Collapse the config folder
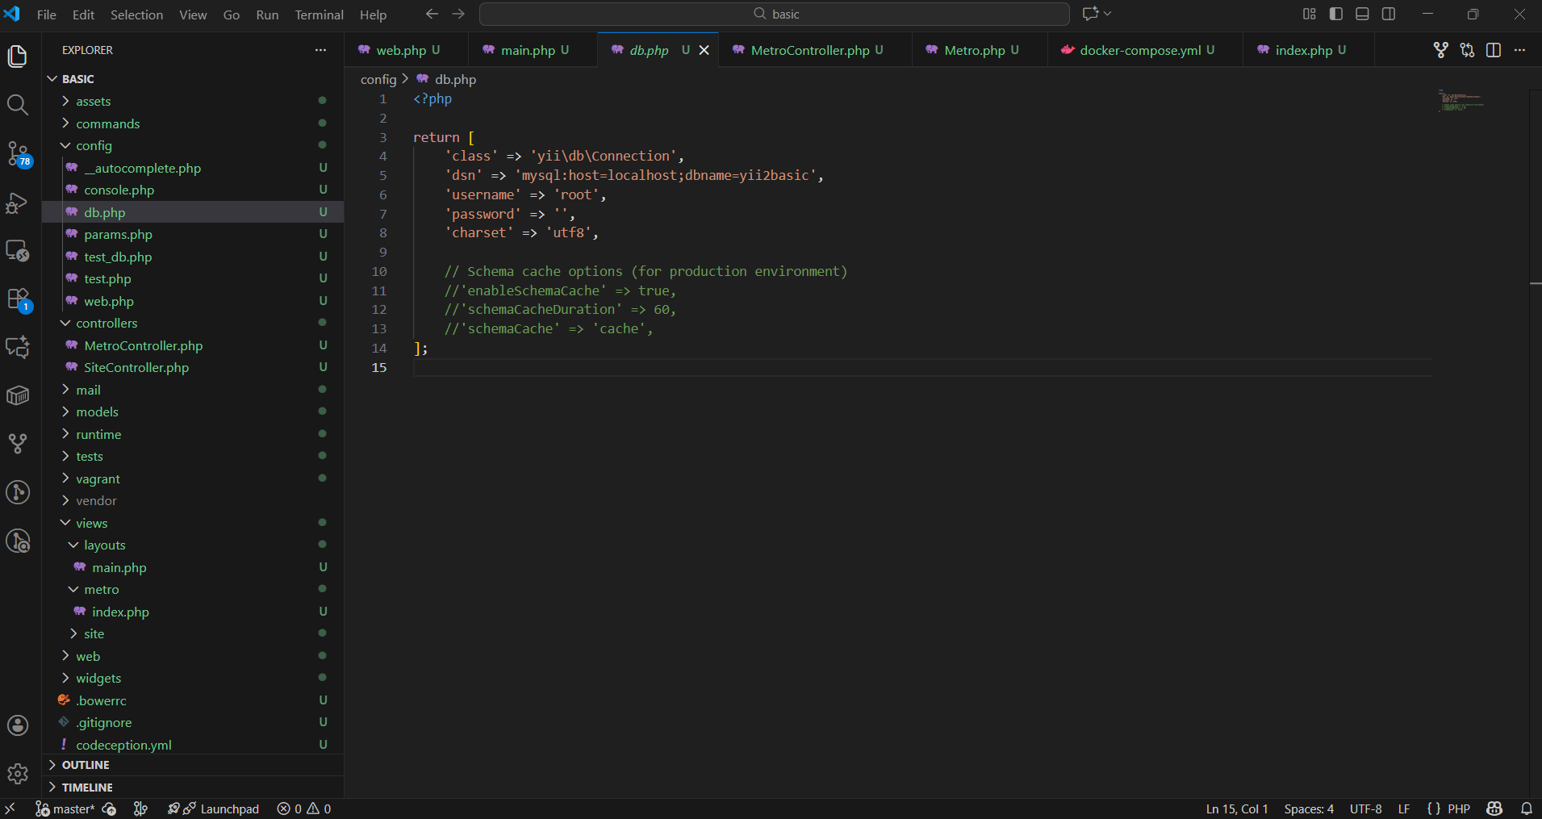 (x=94, y=146)
